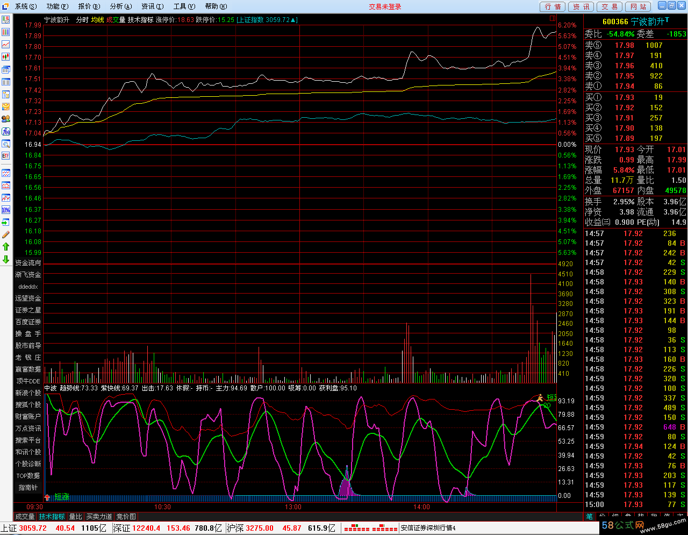Click the candlestick K-line chart icon
The height and width of the screenshot is (535, 688).
point(6,56)
